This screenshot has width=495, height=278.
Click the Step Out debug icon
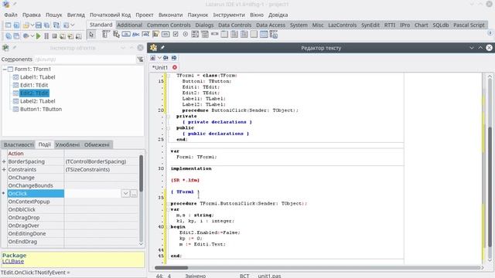[78, 36]
